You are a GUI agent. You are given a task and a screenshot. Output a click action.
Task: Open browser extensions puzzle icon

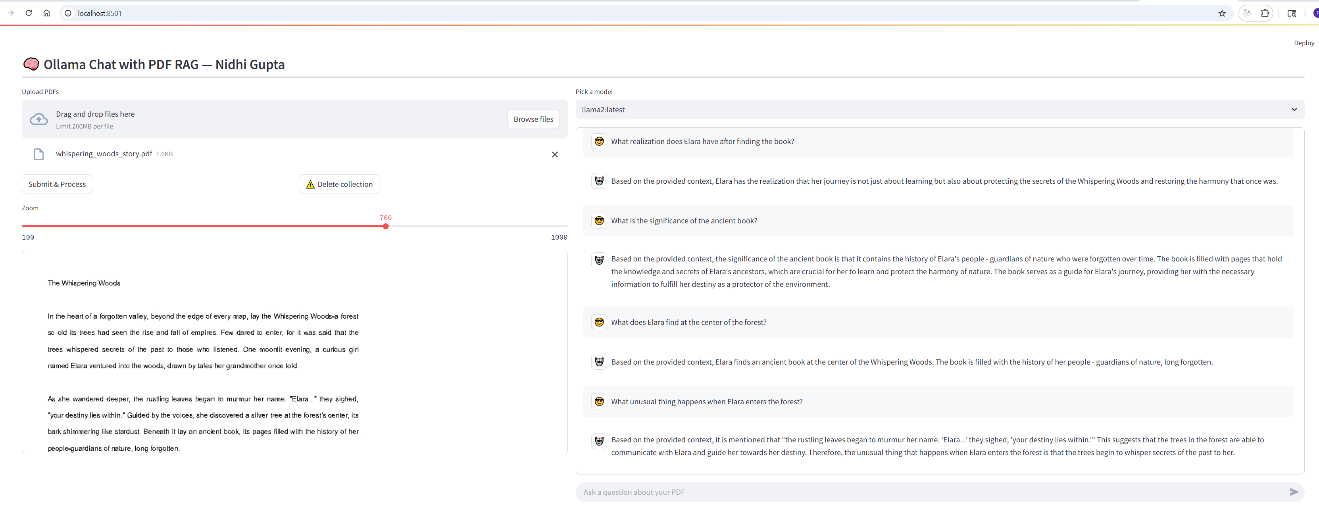click(1265, 13)
